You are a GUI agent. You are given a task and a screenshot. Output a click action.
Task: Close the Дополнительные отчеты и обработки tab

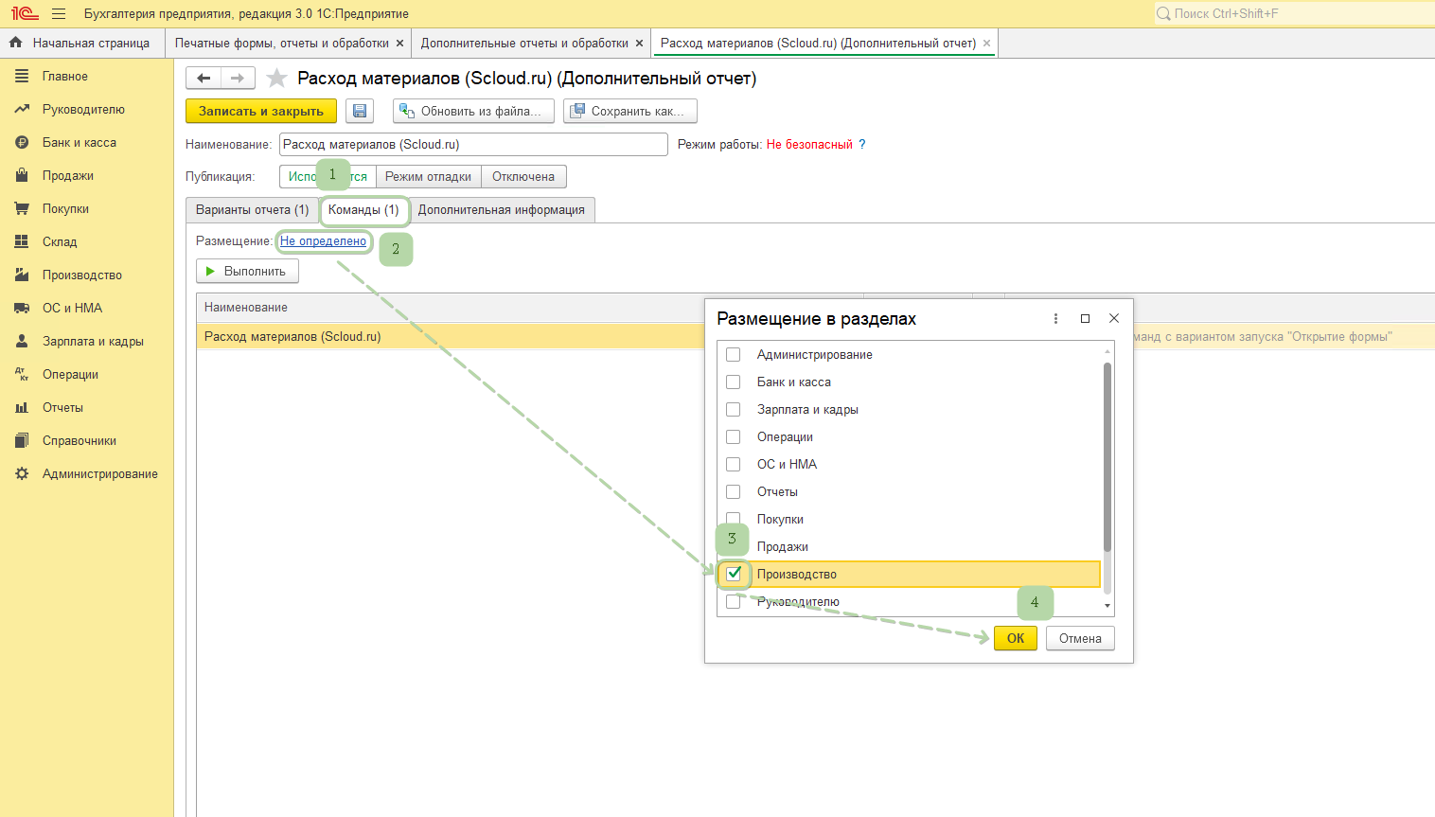pyautogui.click(x=639, y=43)
